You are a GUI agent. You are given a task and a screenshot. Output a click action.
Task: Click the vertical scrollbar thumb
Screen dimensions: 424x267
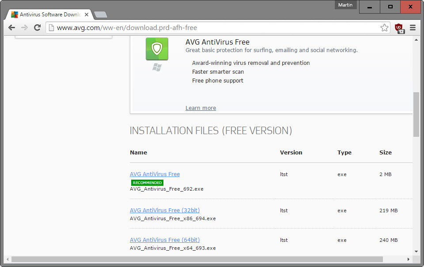tap(416, 115)
